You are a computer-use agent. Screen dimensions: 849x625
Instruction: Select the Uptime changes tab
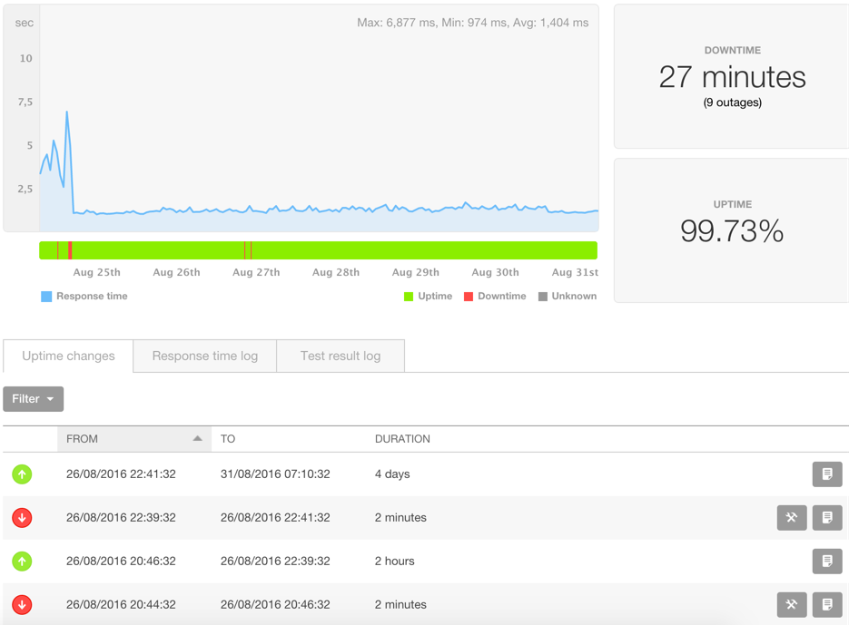pos(68,356)
